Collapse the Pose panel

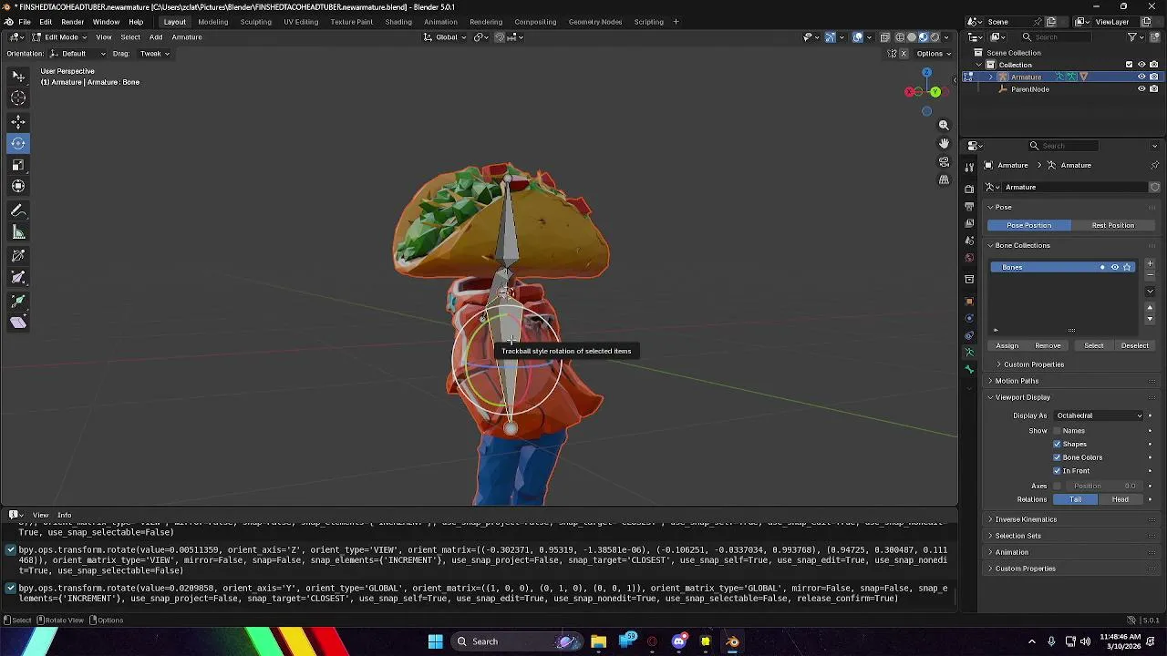click(1003, 208)
